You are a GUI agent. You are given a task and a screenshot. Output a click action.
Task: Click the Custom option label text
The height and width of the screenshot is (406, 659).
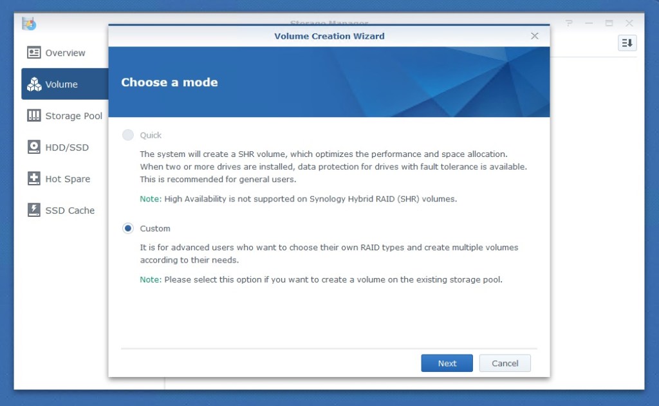tap(155, 228)
